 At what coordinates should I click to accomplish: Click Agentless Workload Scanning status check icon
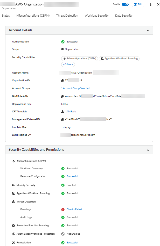(x=63, y=193)
